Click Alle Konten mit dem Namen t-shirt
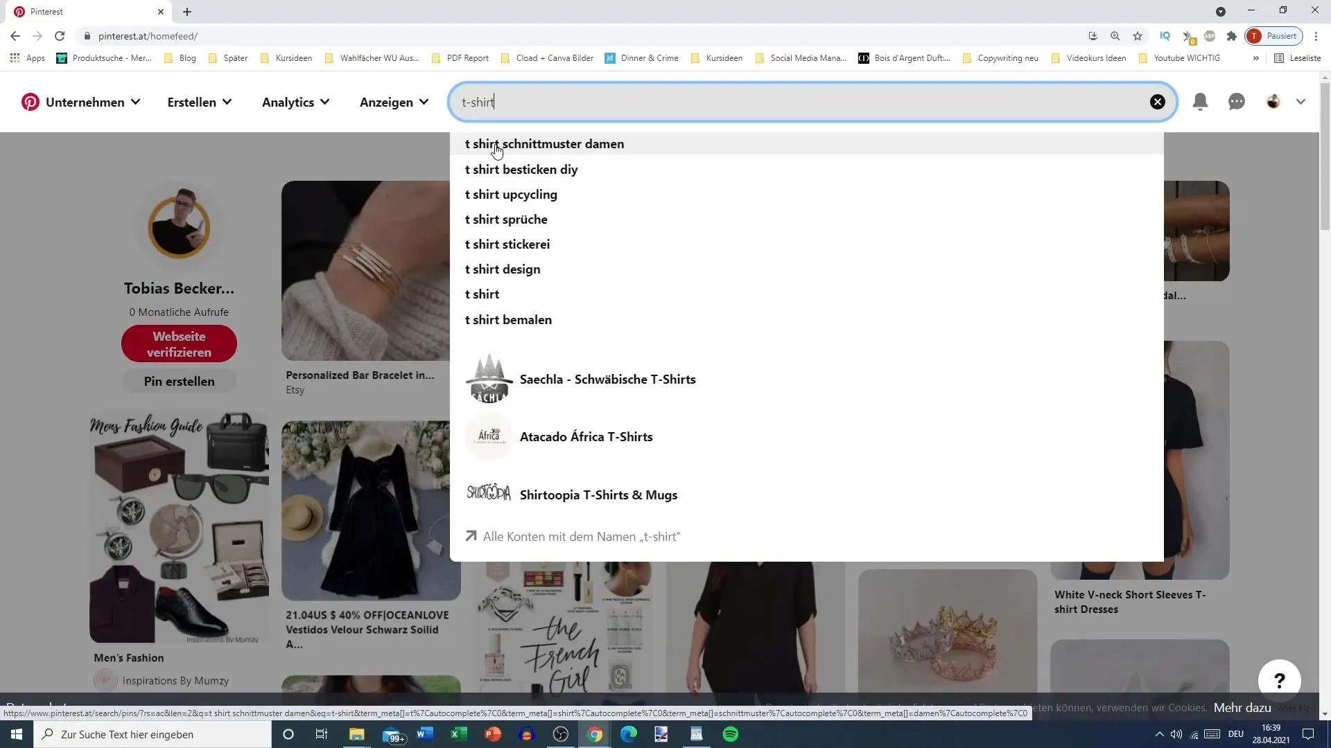The image size is (1331, 748). [583, 536]
